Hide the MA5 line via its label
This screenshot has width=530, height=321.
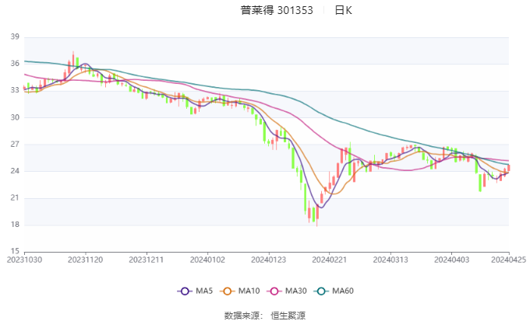point(204,291)
